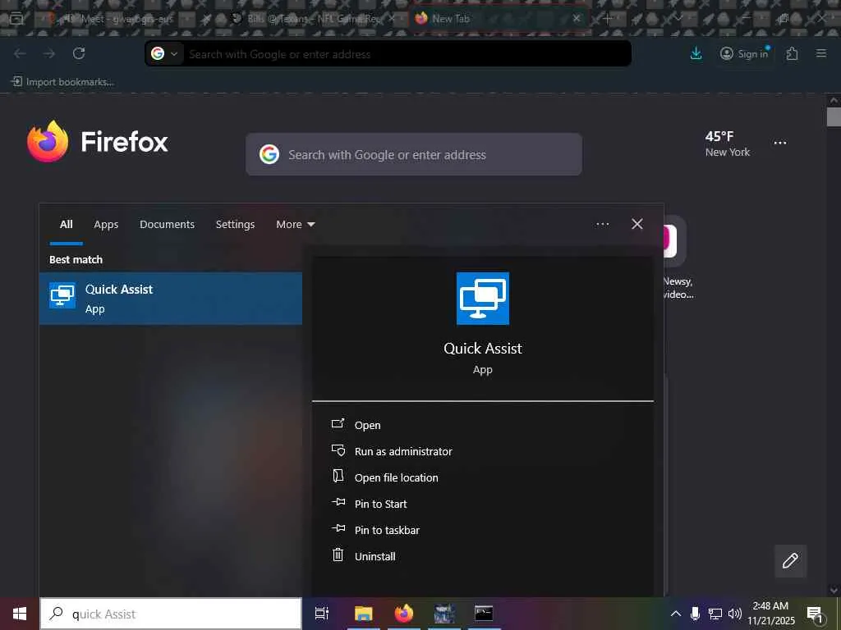Open search engine selector in address bar
Image resolution: width=841 pixels, height=630 pixels.
pyautogui.click(x=164, y=53)
